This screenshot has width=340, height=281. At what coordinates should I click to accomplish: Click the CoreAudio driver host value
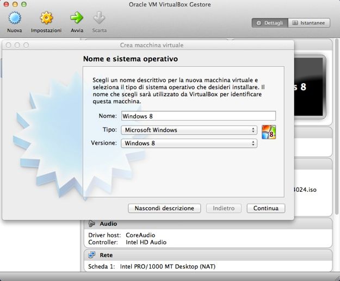[x=140, y=235]
